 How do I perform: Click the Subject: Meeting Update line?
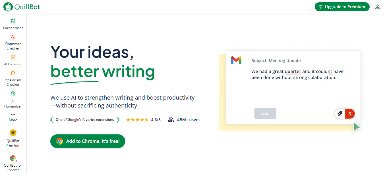(x=276, y=61)
